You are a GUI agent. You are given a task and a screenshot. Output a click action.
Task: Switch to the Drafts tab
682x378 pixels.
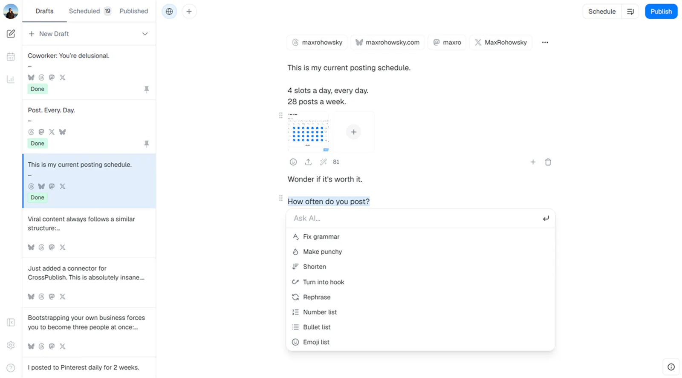[44, 11]
